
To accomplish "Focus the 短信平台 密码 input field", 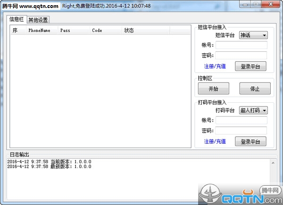I will [x=241, y=55].
